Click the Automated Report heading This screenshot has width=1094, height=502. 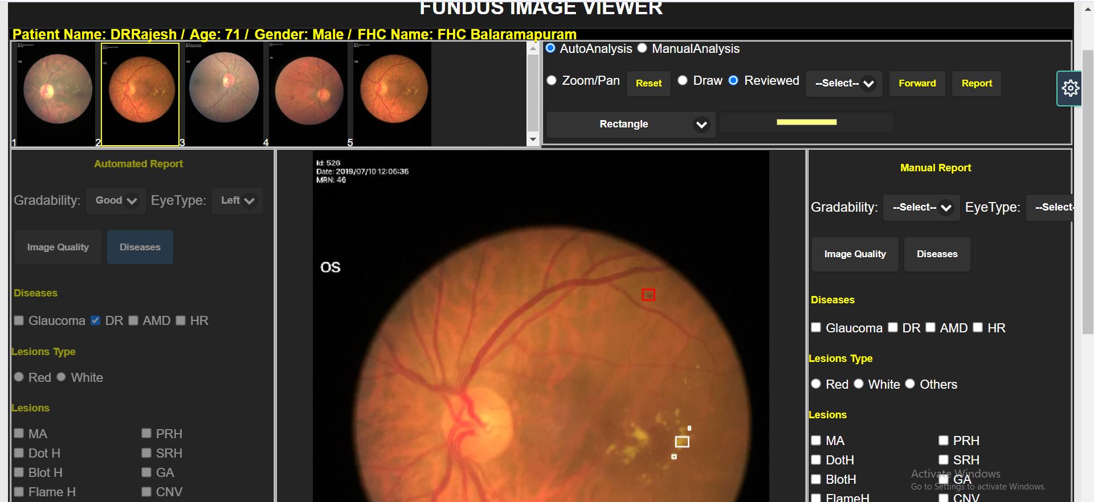[x=138, y=164]
